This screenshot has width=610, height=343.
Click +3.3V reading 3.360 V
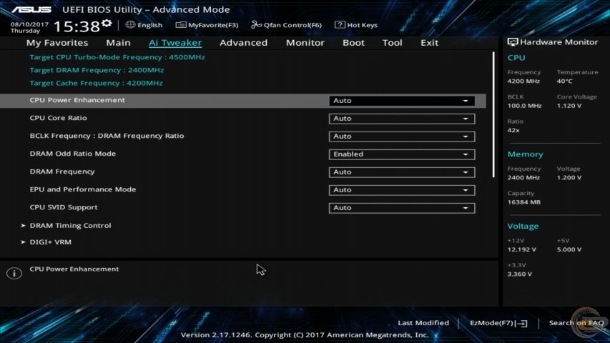click(x=519, y=274)
